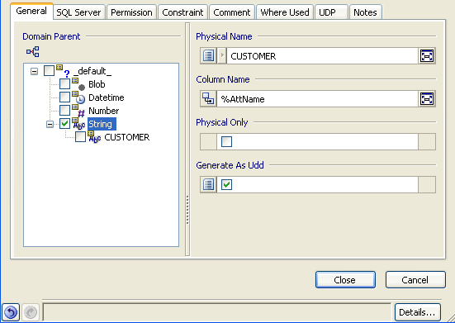Click the Physical Name small arrow button
The width and height of the screenshot is (455, 323).
coord(222,55)
